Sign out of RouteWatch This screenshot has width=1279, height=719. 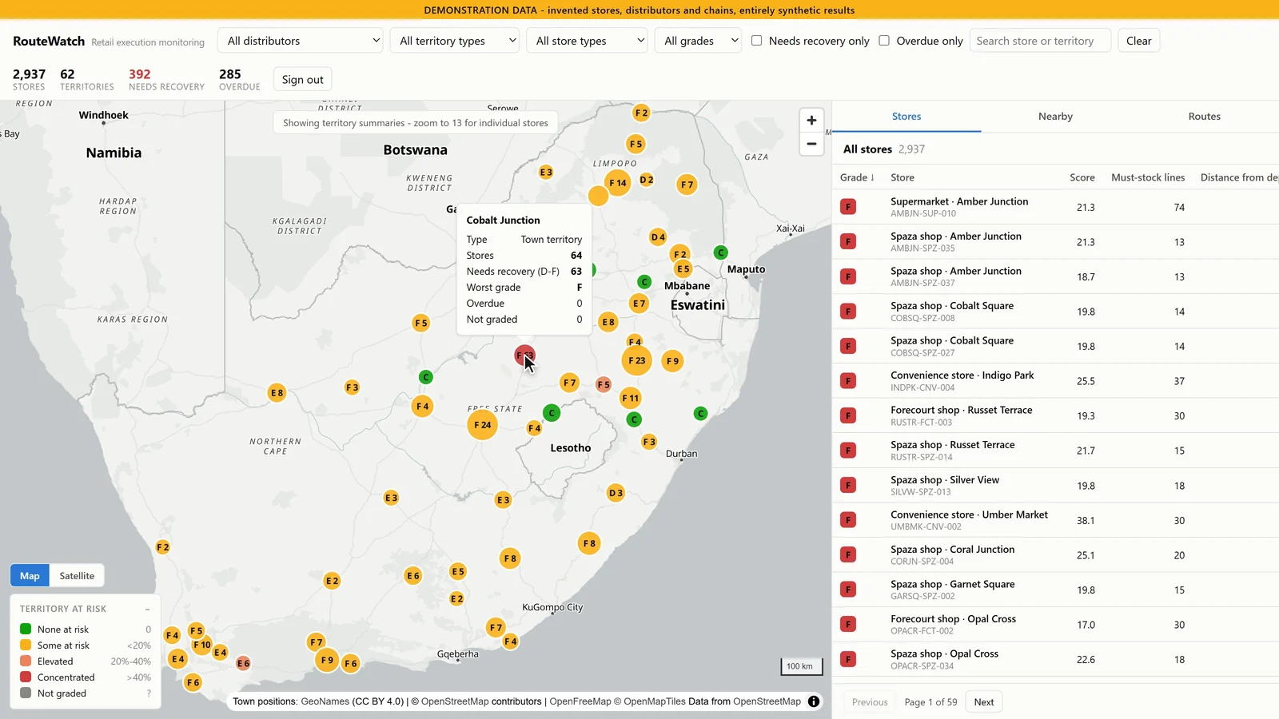[x=302, y=80]
